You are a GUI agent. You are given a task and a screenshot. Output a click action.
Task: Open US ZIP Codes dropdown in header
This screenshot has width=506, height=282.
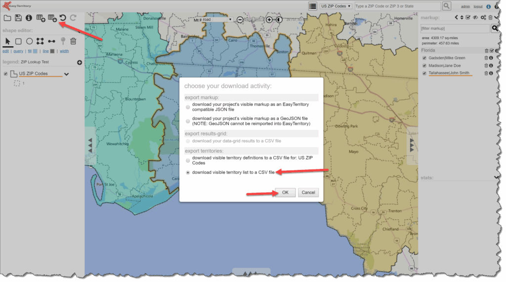coord(336,6)
